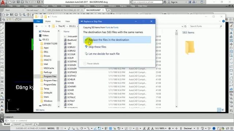
Task: Click the Search Fonts field
Action: point(206,26)
